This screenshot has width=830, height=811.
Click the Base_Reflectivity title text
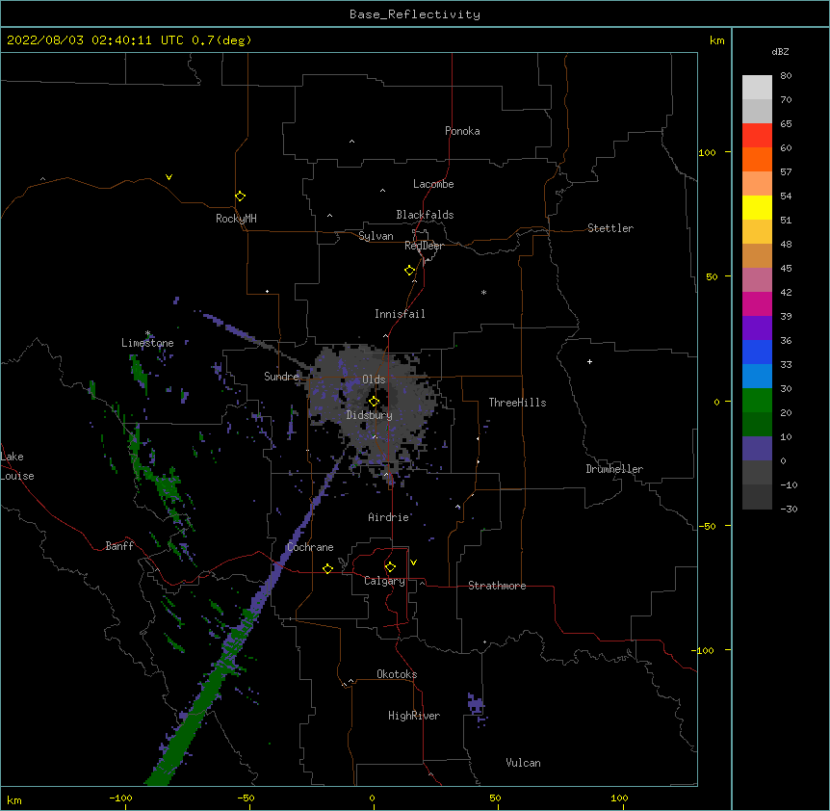tap(415, 14)
